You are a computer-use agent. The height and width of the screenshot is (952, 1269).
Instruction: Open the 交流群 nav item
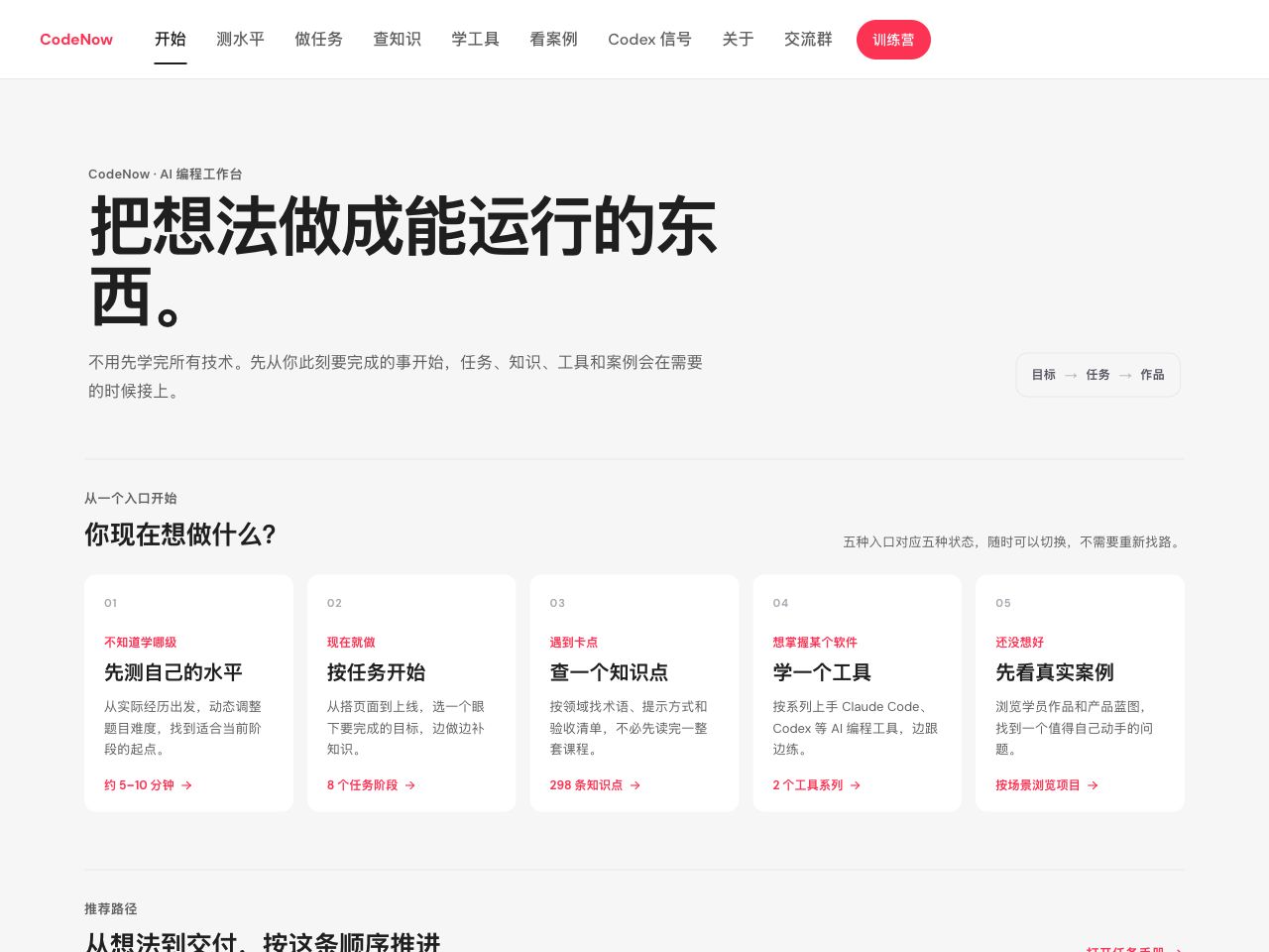(x=808, y=40)
